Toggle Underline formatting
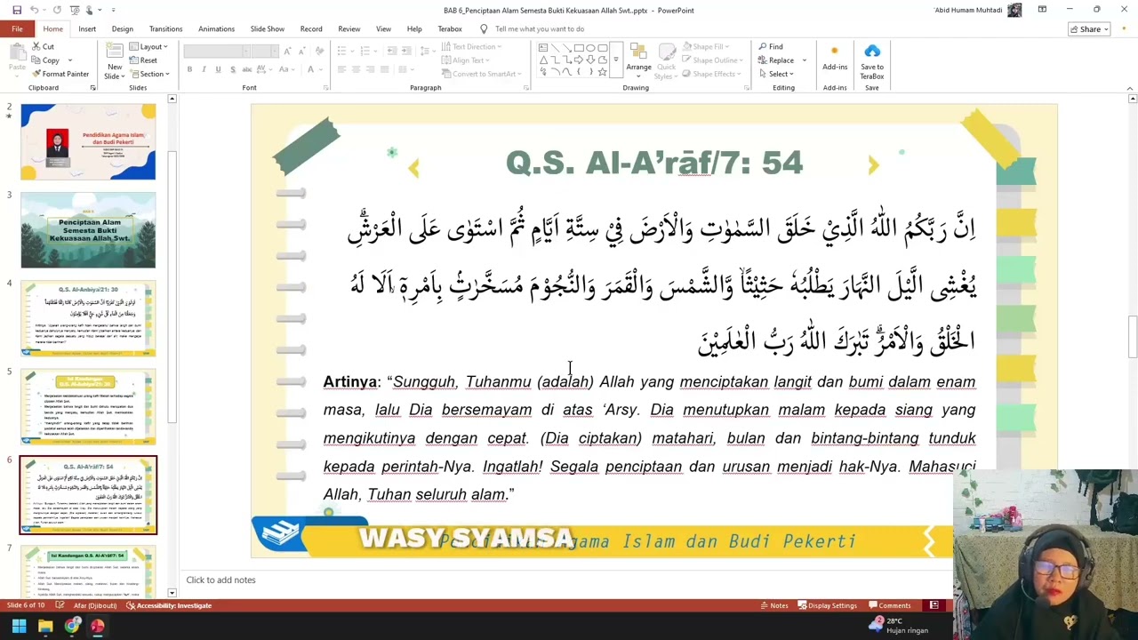This screenshot has height=640, width=1138. tap(218, 69)
